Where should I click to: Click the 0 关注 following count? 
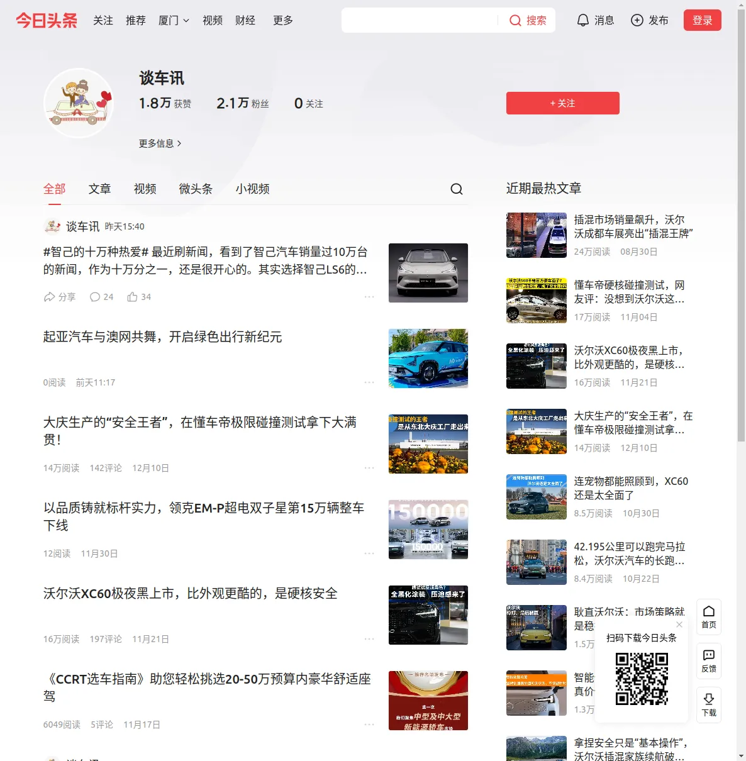[x=309, y=103]
